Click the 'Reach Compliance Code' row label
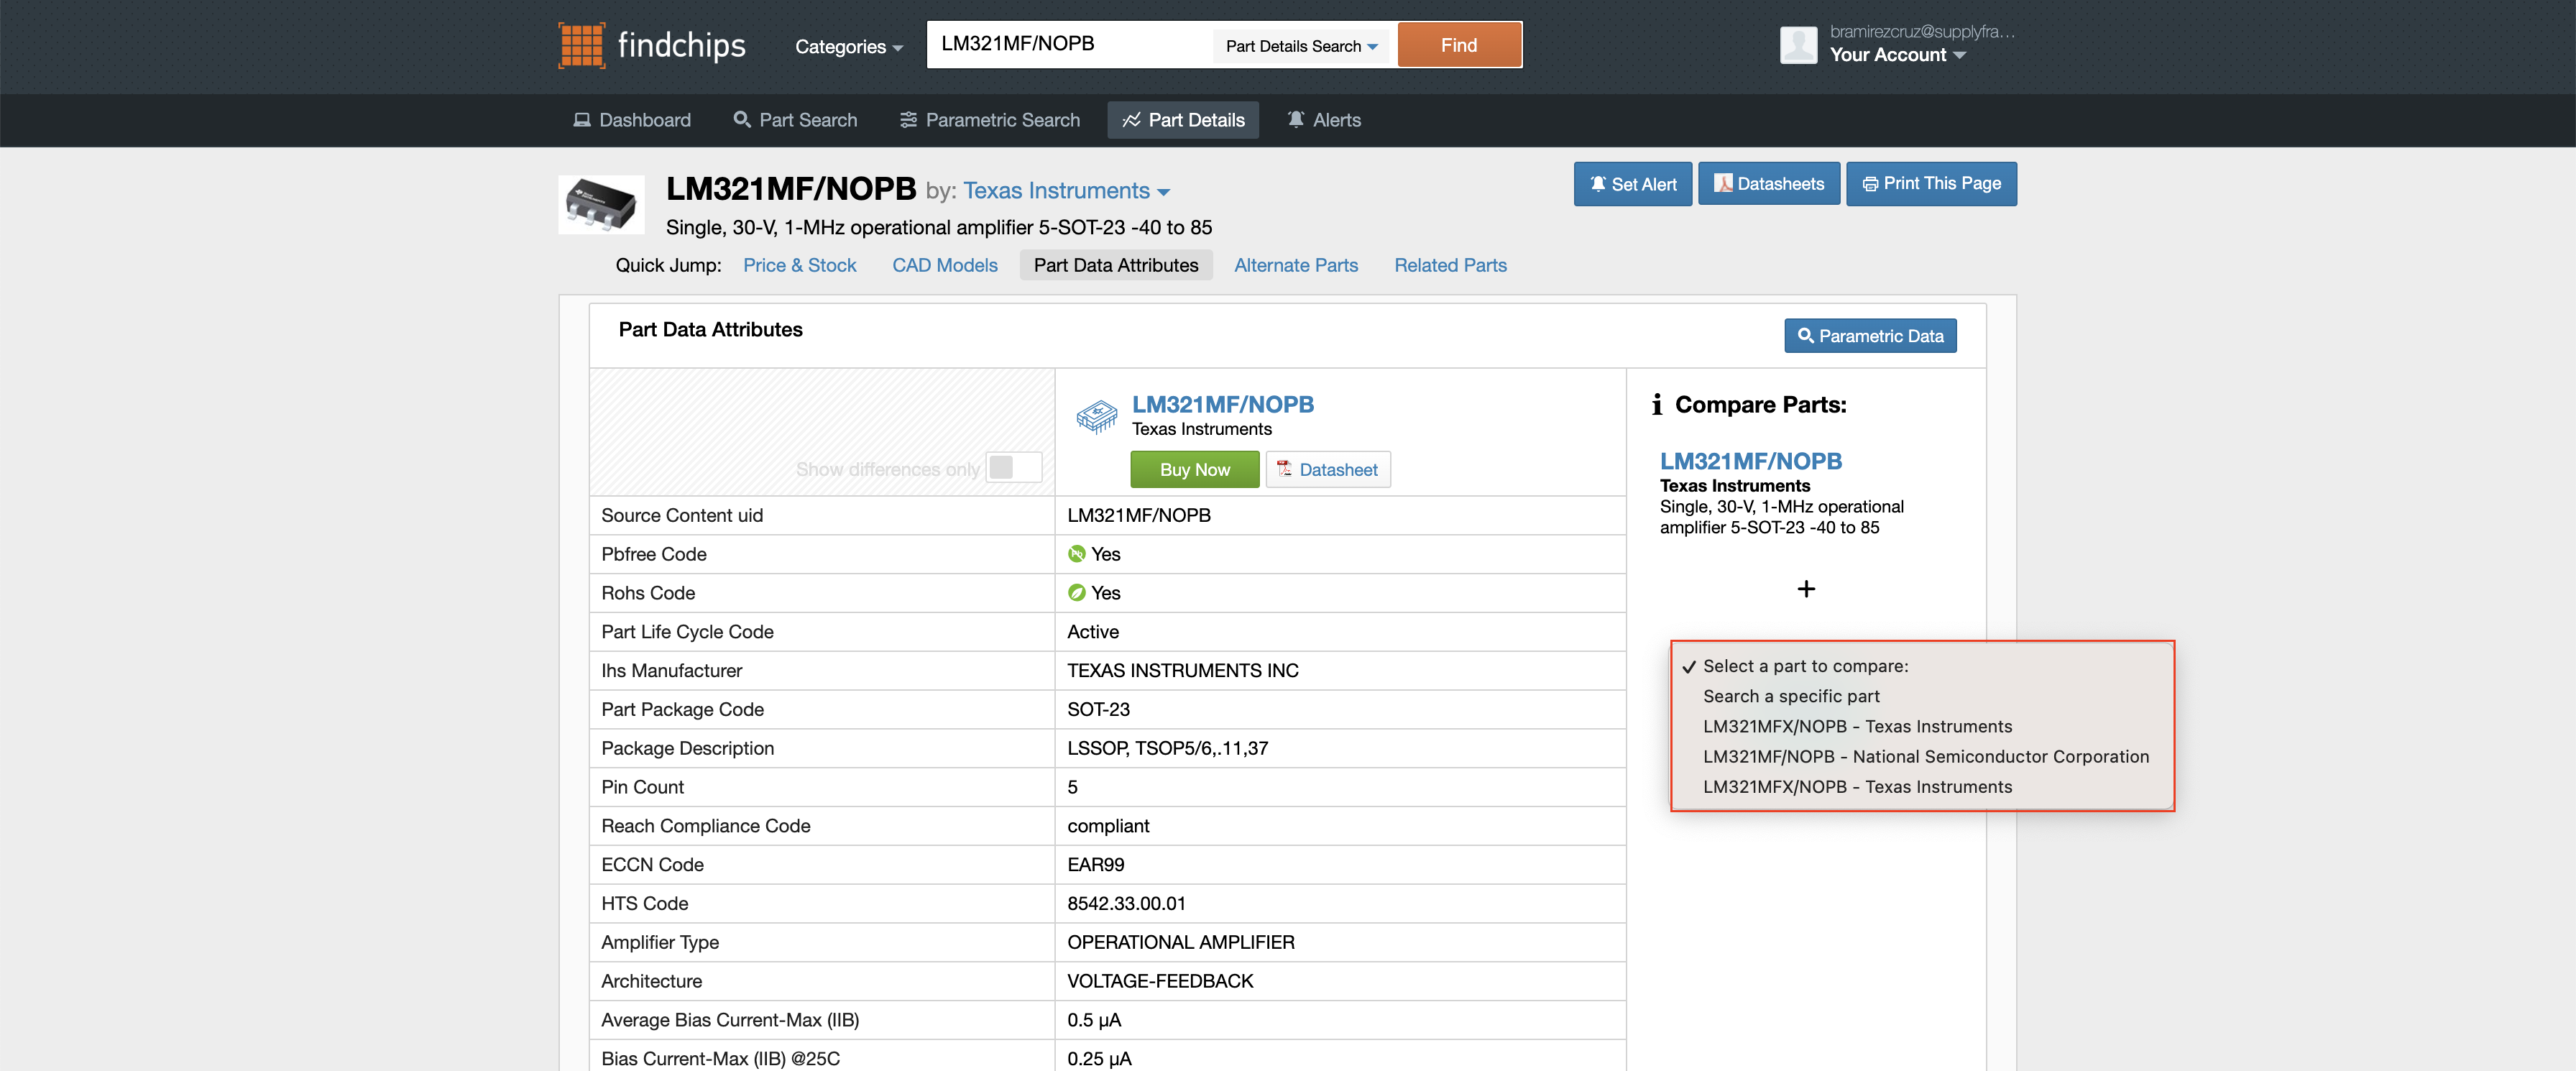This screenshot has width=2576, height=1071. [x=705, y=826]
